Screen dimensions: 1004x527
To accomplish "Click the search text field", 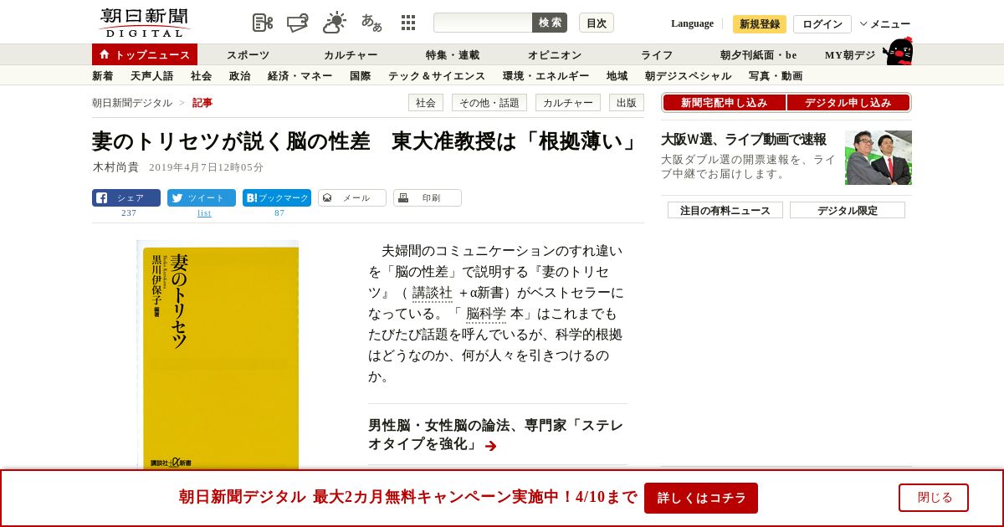I will [483, 23].
